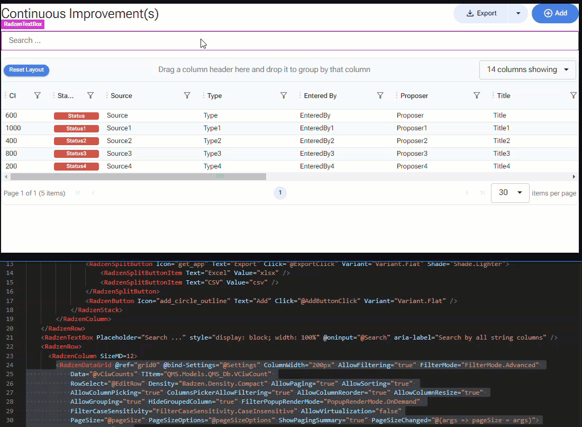This screenshot has width=582, height=427.
Task: Click the horizontal scrollbar thumb of the grid
Action: coord(138,177)
